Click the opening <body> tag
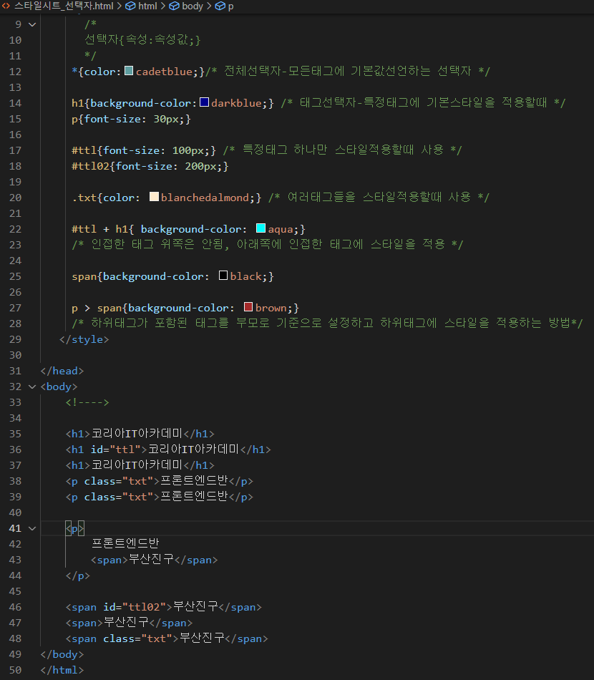This screenshot has width=594, height=680. click(59, 387)
